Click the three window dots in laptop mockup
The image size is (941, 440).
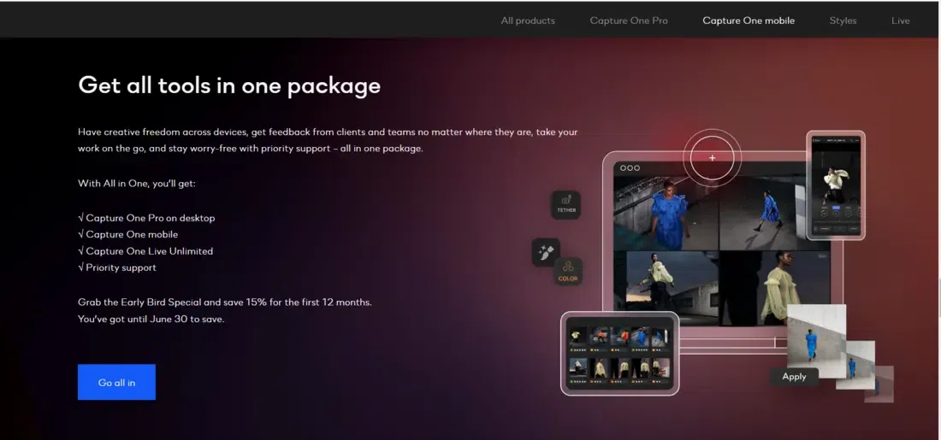tap(630, 167)
